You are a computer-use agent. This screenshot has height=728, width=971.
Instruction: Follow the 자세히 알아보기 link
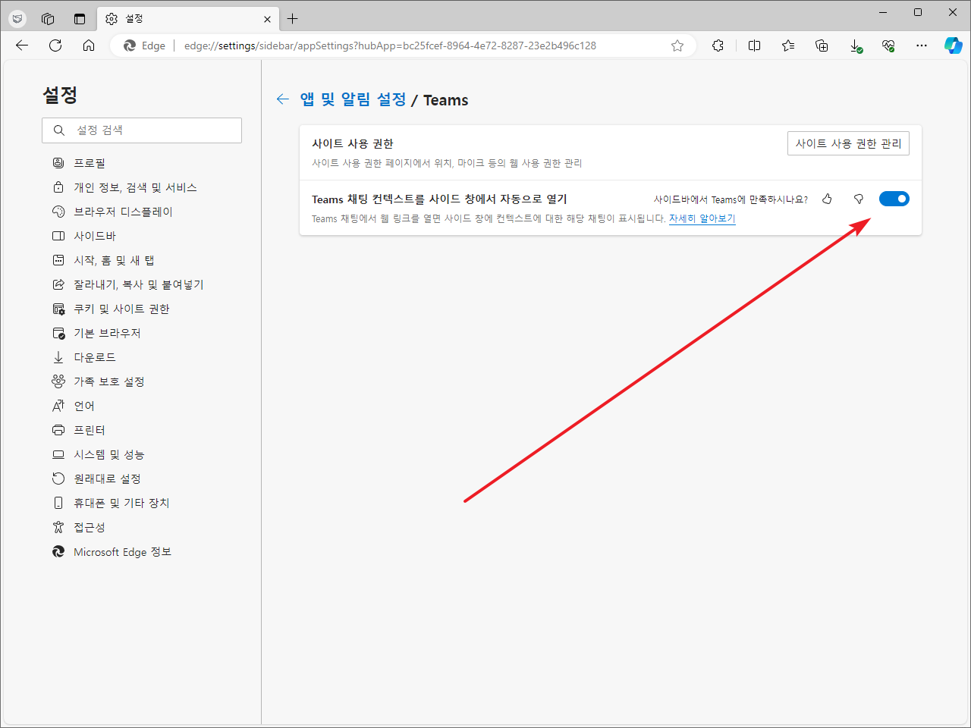click(702, 218)
